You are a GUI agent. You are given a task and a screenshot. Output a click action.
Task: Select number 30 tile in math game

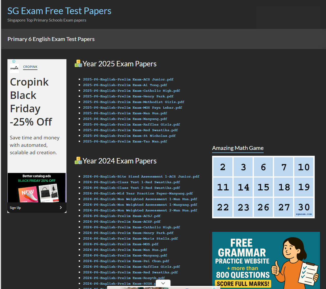(x=304, y=207)
